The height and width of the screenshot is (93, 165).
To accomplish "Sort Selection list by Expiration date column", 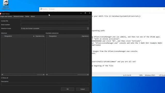I will [x=40, y=36].
